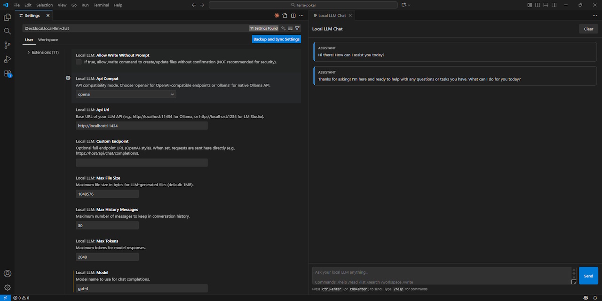Click the AI search toggle beside settings count
602x301 pixels.
click(x=283, y=28)
